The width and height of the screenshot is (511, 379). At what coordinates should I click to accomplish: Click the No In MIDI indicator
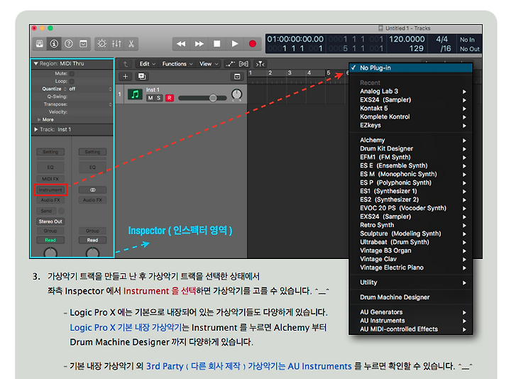[467, 40]
